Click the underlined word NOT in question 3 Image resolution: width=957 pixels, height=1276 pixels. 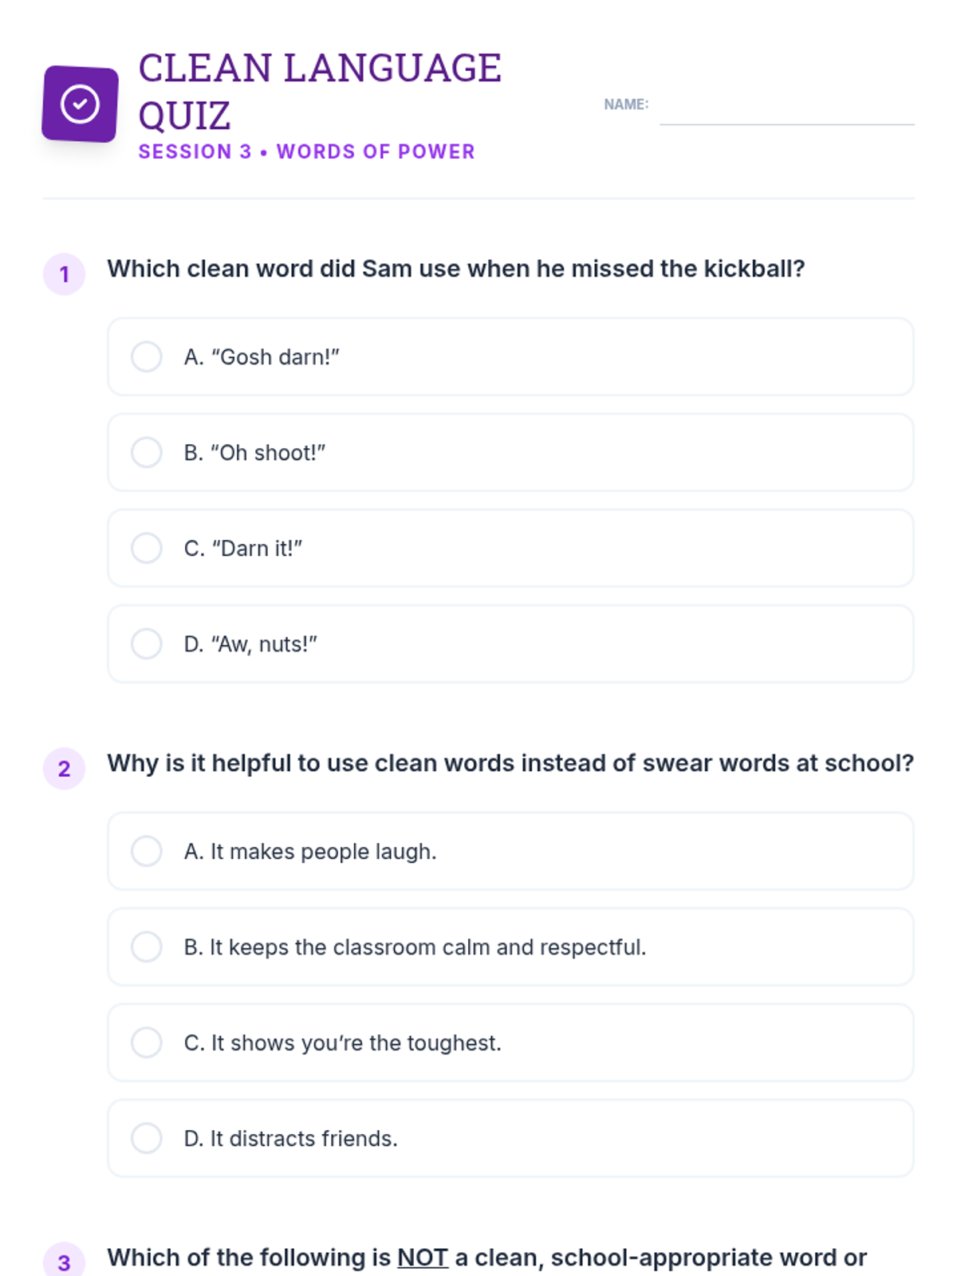[423, 1258]
